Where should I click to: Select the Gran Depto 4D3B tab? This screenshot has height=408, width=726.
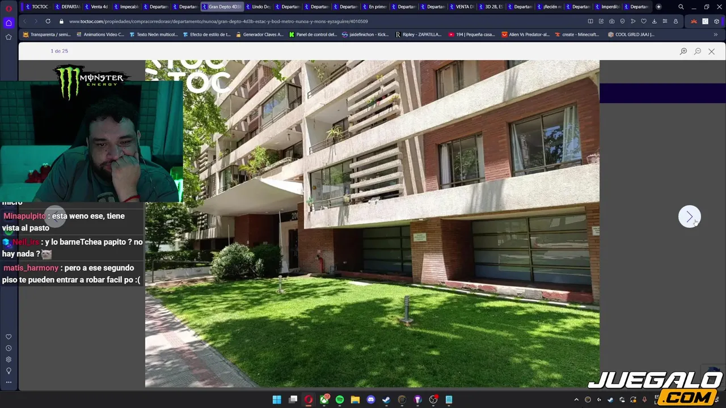point(222,7)
